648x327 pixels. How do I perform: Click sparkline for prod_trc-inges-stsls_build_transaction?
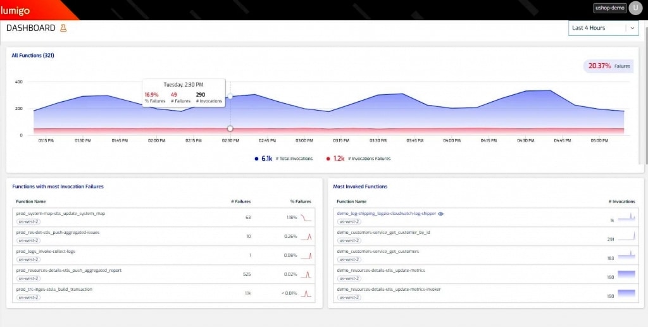[x=306, y=293]
